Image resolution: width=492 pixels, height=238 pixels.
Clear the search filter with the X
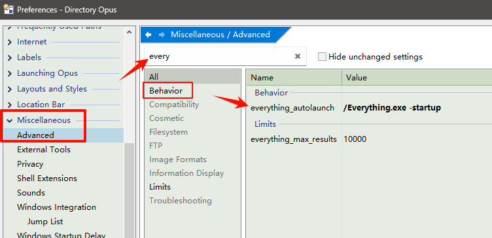click(298, 56)
